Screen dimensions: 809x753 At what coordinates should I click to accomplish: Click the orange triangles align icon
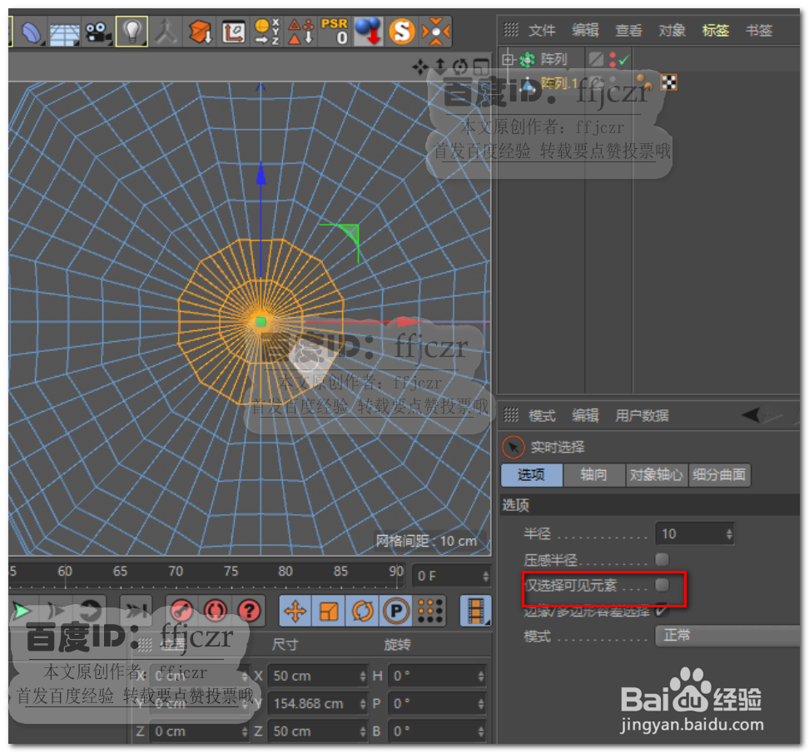300,32
